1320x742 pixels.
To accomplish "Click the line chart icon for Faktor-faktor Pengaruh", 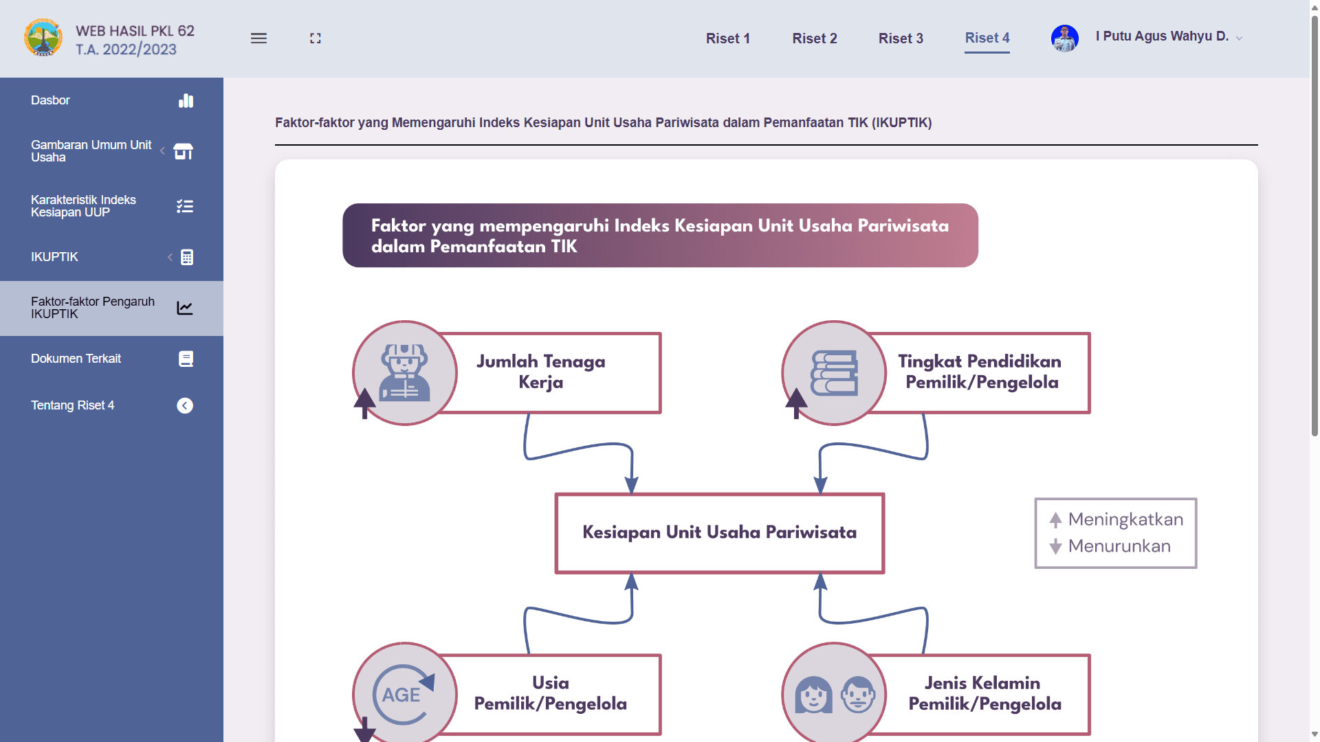I will tap(185, 308).
